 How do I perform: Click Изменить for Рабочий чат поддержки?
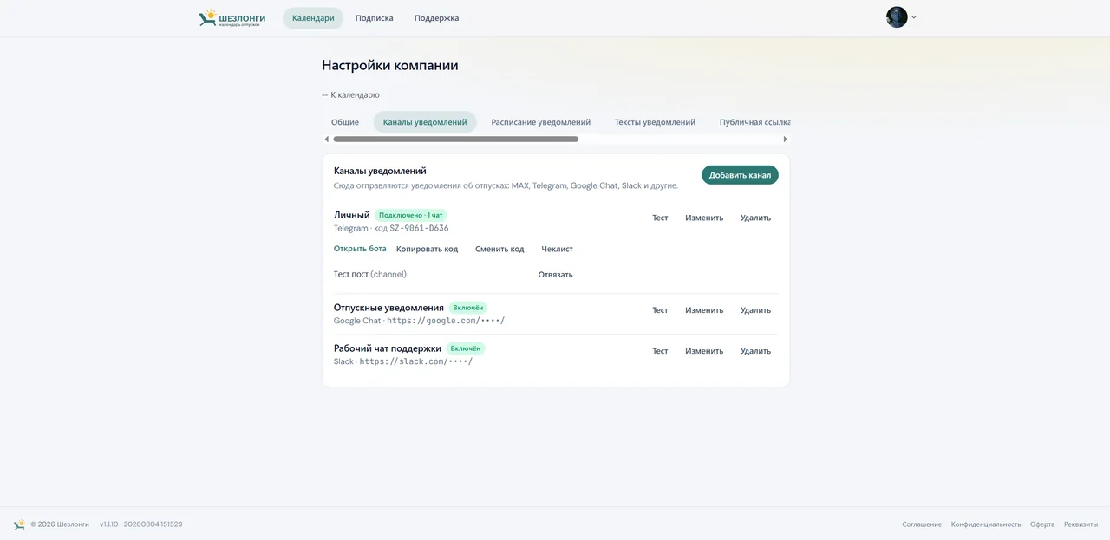(704, 351)
